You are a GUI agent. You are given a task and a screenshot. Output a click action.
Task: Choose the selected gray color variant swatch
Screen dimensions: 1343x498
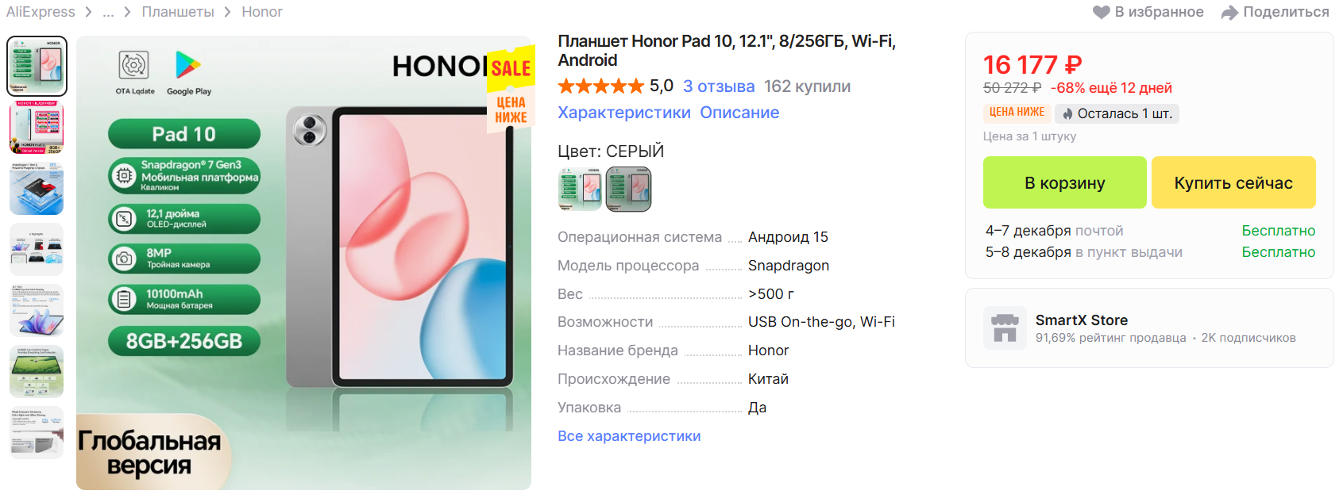coord(628,189)
